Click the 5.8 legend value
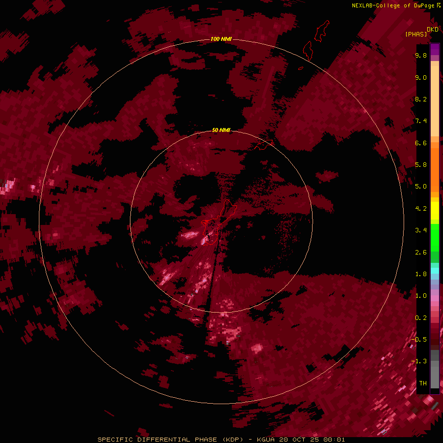The image size is (443, 443). [421, 165]
